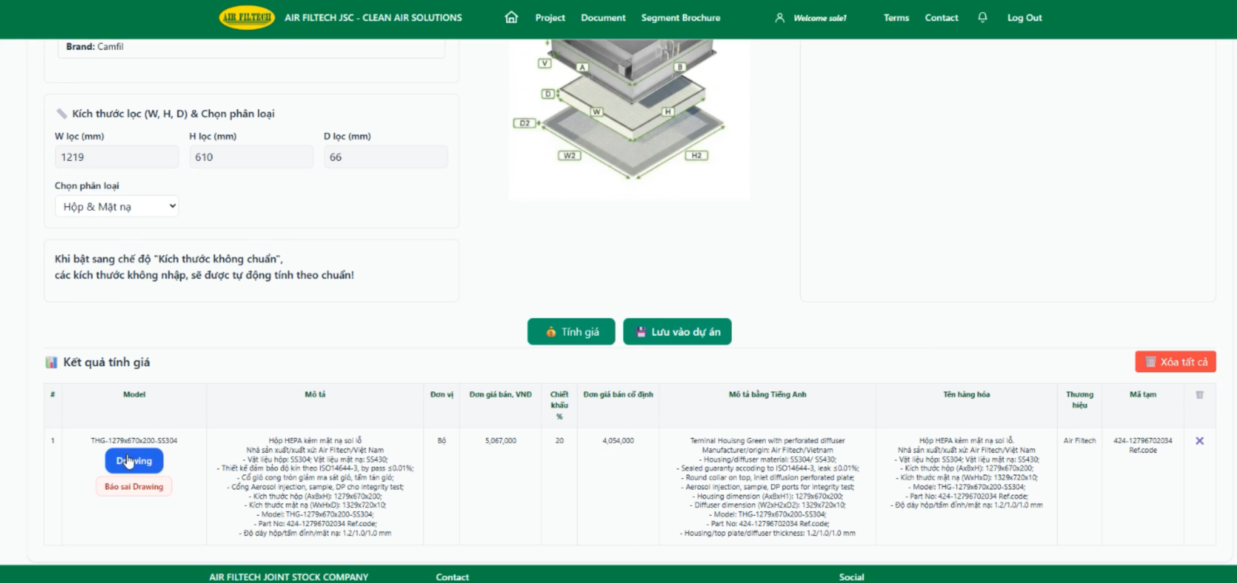Click Welcome sale1 user label
The width and height of the screenshot is (1237, 583).
tap(820, 18)
